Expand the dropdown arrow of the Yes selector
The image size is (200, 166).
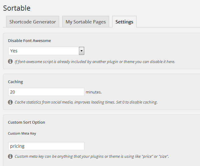coord(81,51)
